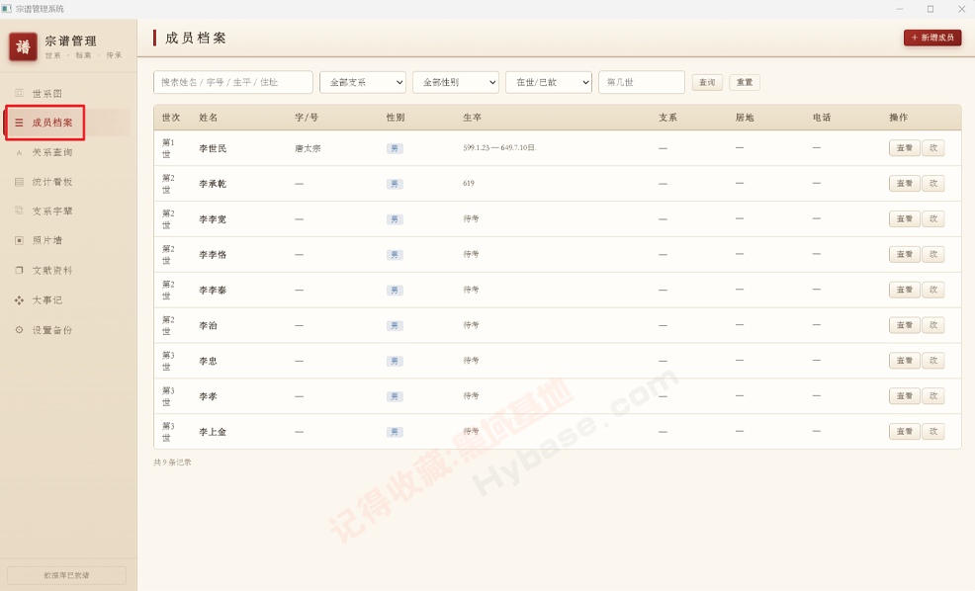Click the red 谱 app logo
This screenshot has height=591, width=975.
click(x=23, y=46)
